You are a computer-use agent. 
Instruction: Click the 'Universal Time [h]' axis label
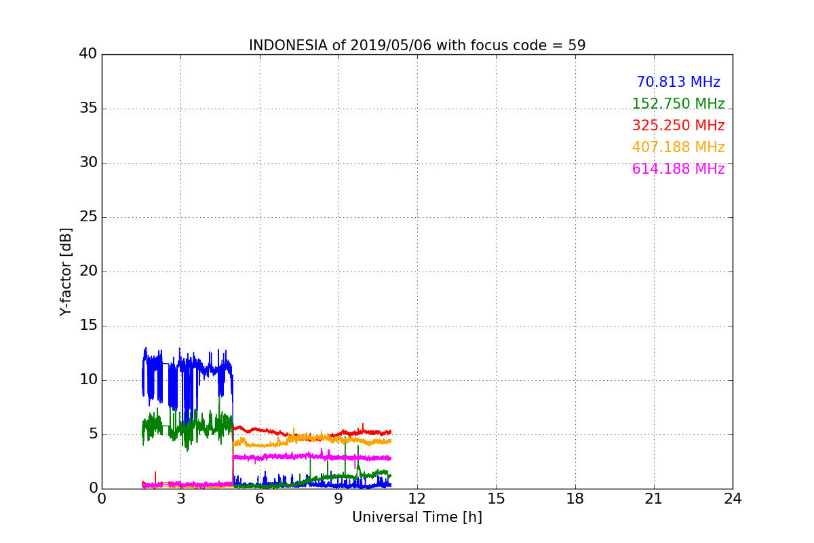point(417,517)
